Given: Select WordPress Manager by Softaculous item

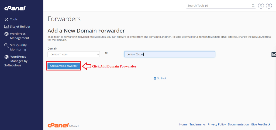Looking at the screenshot, I should 16,61.
